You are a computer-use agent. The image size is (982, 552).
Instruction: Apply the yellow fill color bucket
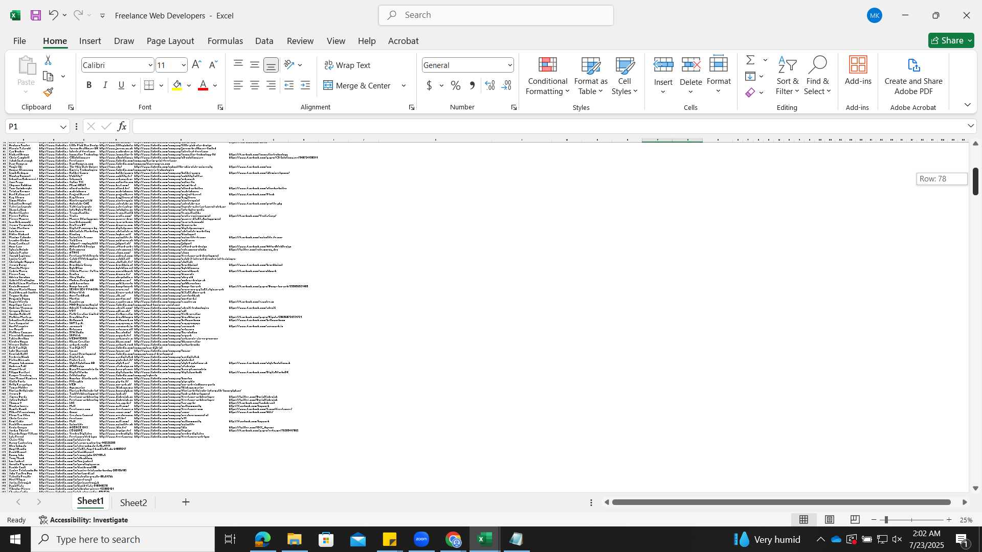click(x=177, y=85)
